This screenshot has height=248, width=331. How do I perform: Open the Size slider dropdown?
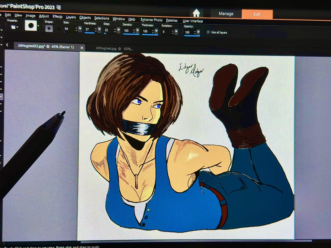coord(80,29)
